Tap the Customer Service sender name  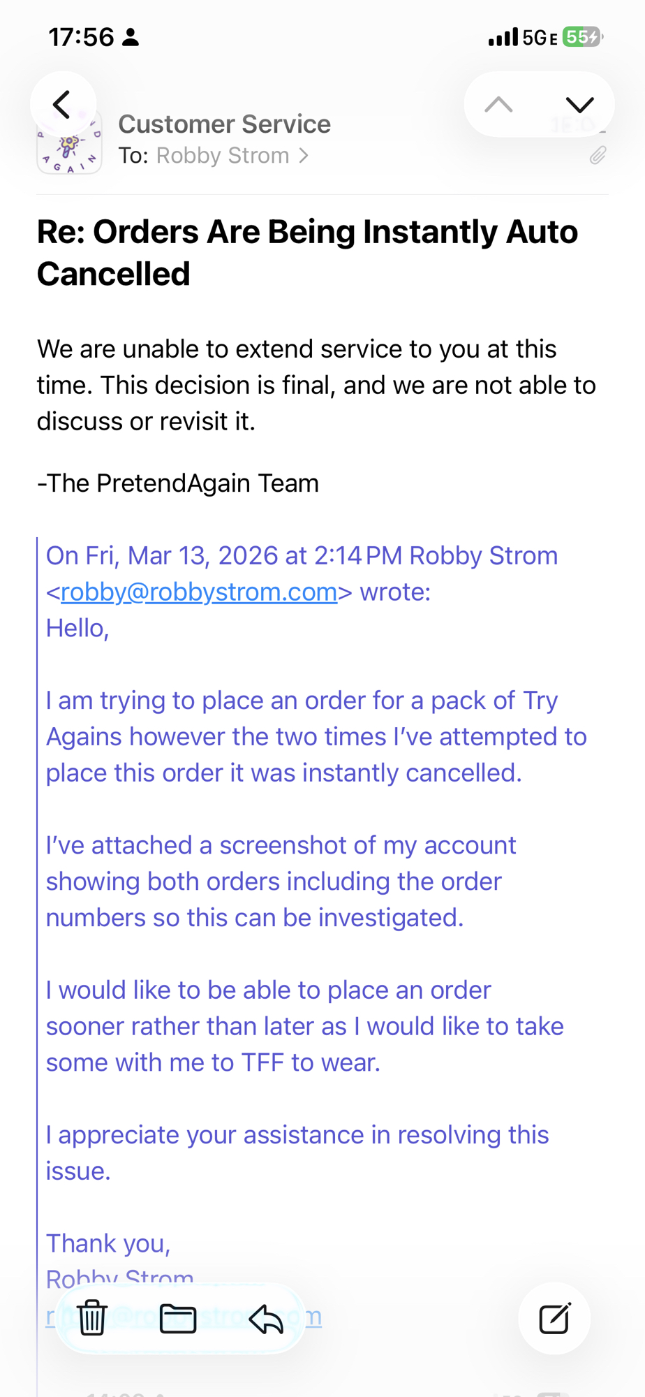click(x=224, y=124)
